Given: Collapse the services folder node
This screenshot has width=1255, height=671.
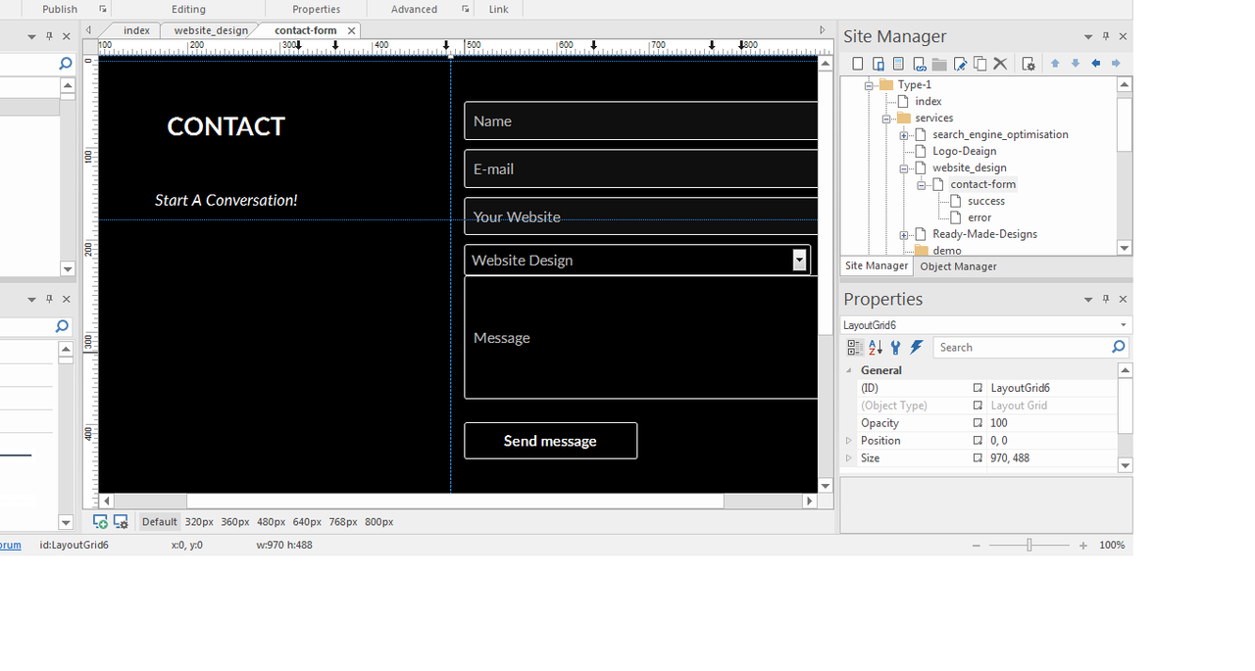Looking at the screenshot, I should (x=886, y=119).
